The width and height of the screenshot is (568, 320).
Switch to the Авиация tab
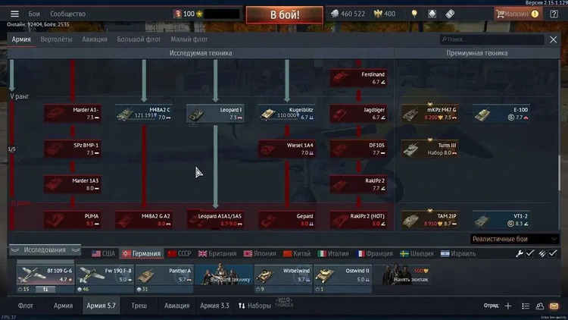coord(95,39)
